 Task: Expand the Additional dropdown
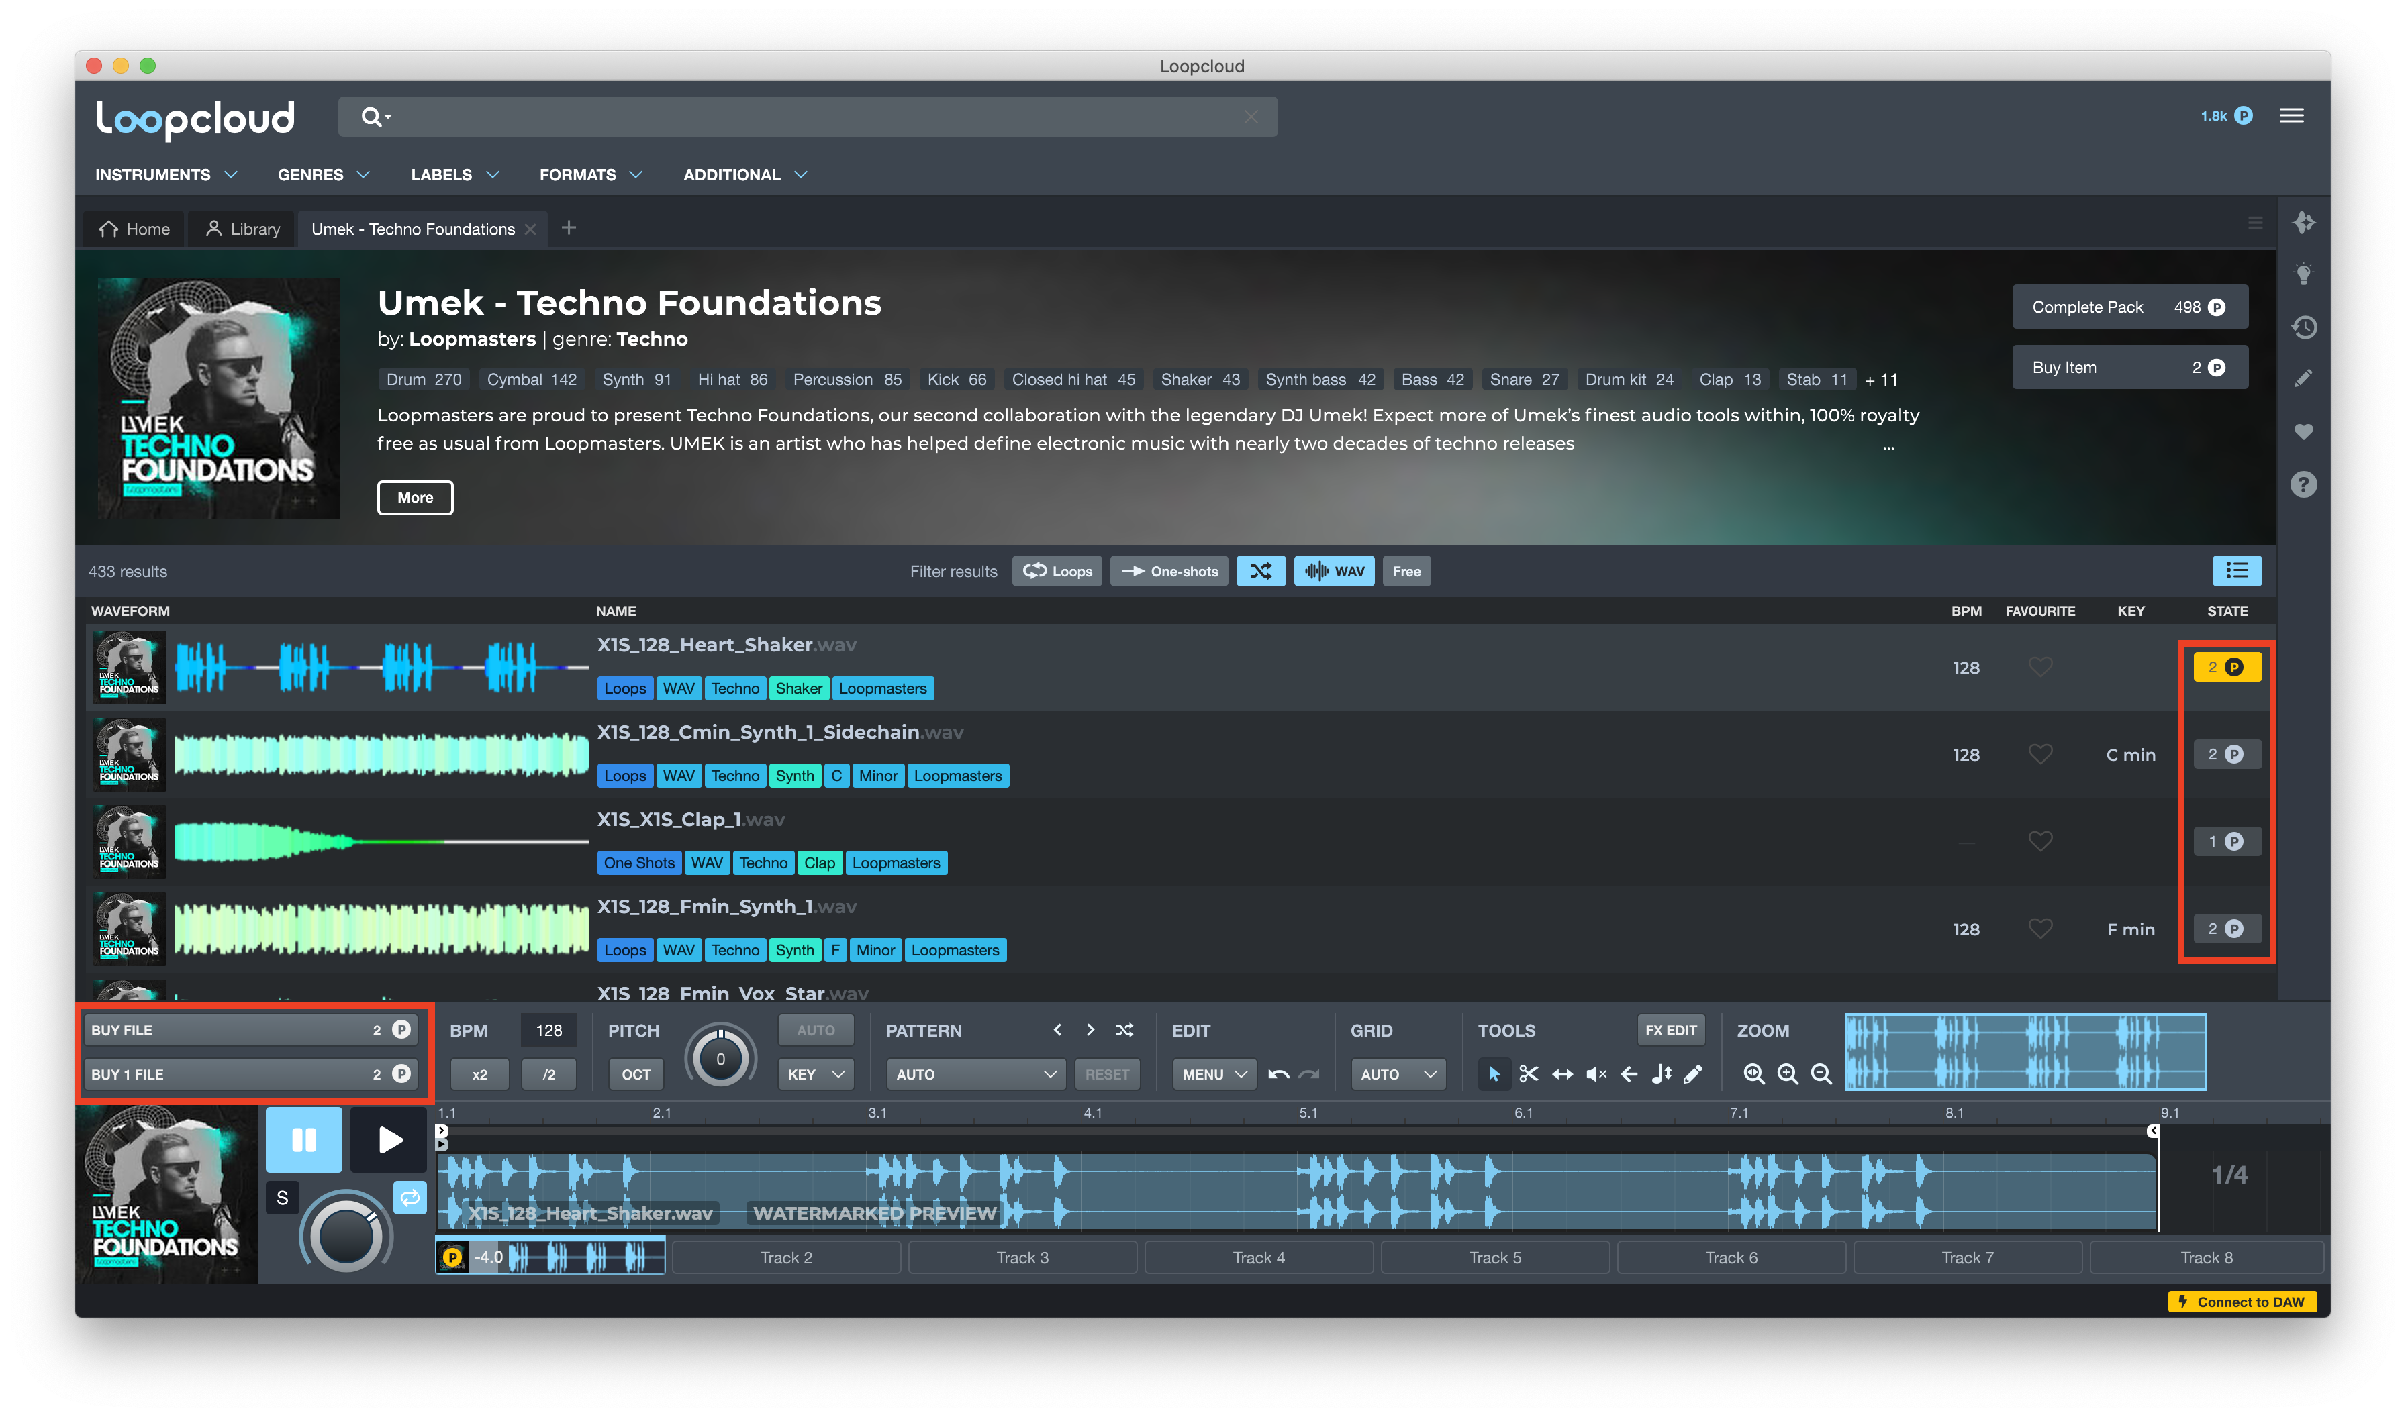pos(745,174)
